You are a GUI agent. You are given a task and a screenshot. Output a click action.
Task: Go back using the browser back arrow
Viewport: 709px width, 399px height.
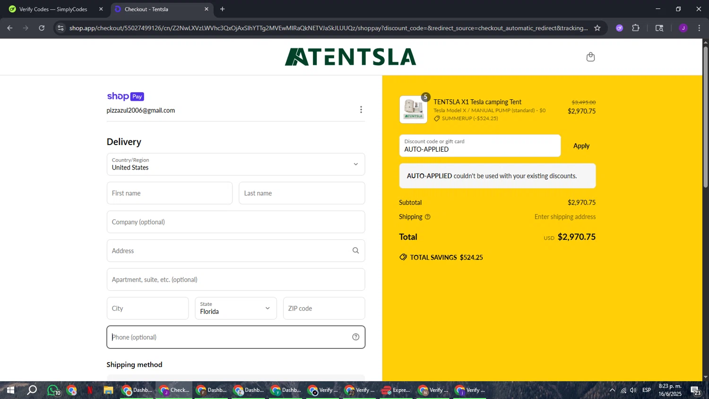pos(10,28)
